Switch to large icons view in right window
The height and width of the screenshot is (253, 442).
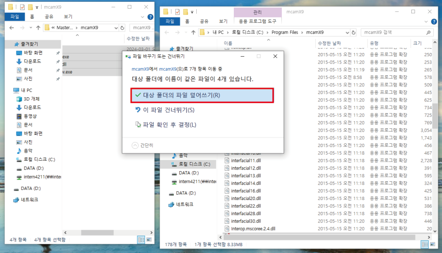(x=432, y=244)
